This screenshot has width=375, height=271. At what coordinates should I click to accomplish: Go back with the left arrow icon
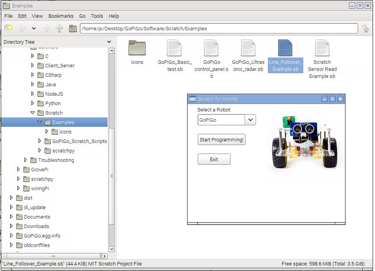click(22, 28)
